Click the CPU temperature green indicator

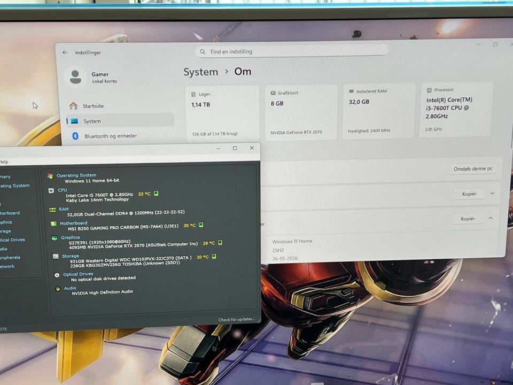pos(156,194)
